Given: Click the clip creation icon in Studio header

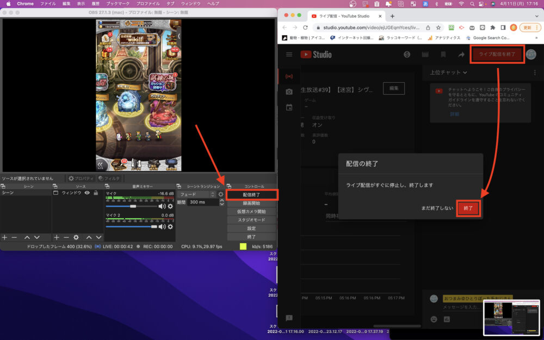Looking at the screenshot, I should [x=425, y=54].
